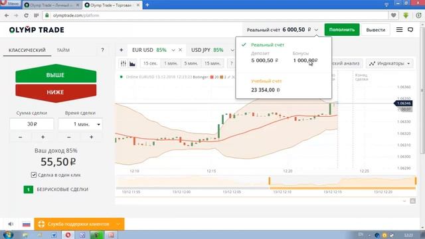Click the green Пополнить deposit button
Screen dimensions: 425x239
(342, 29)
